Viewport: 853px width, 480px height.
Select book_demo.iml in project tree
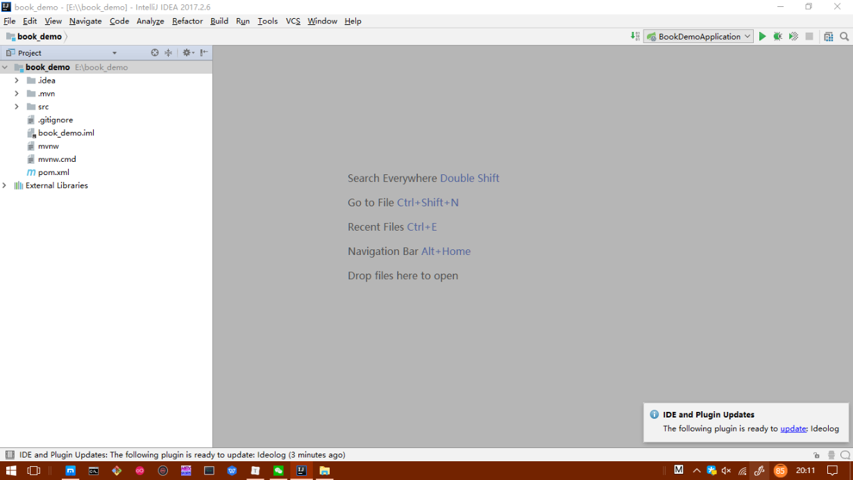pos(66,133)
